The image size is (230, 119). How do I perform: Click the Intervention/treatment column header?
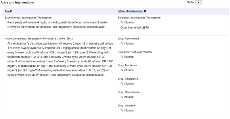[x=131, y=11]
